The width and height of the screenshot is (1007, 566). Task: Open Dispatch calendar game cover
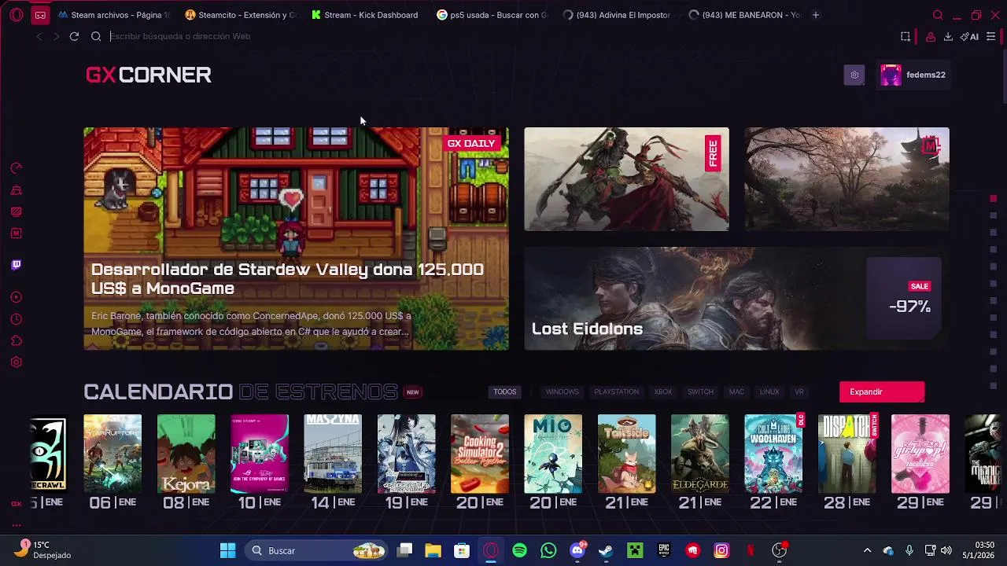click(x=847, y=454)
